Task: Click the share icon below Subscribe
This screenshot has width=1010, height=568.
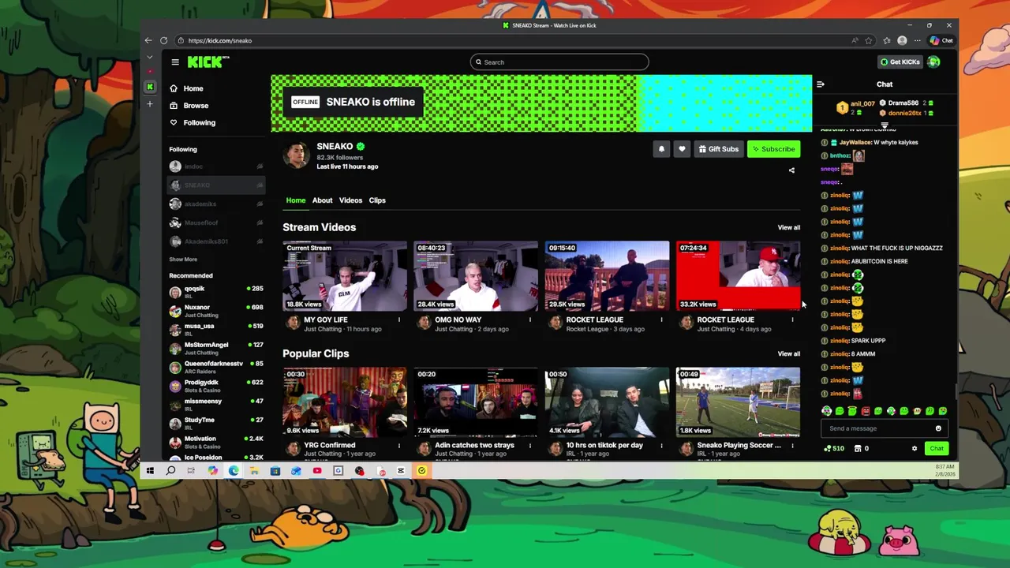Action: tap(791, 170)
